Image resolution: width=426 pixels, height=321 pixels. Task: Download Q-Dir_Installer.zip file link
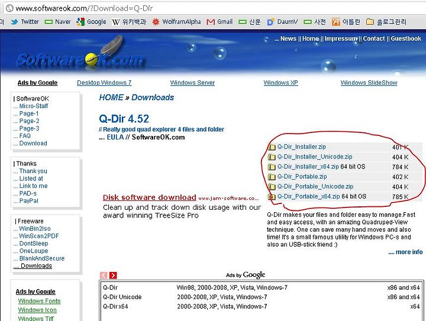(302, 147)
